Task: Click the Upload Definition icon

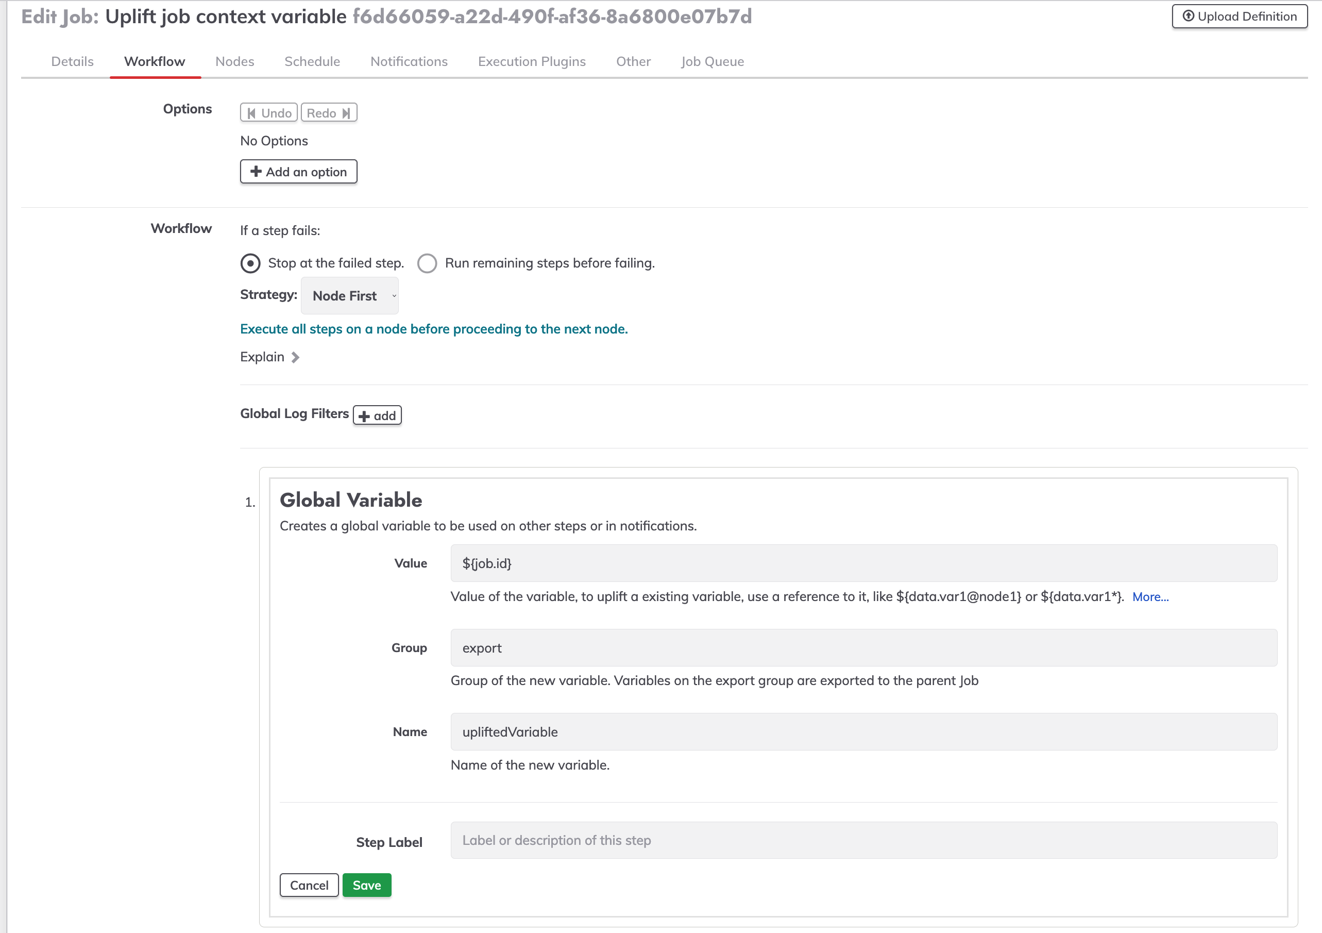Action: (1188, 16)
